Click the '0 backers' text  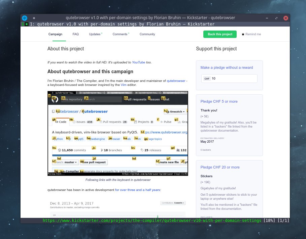point(205,150)
